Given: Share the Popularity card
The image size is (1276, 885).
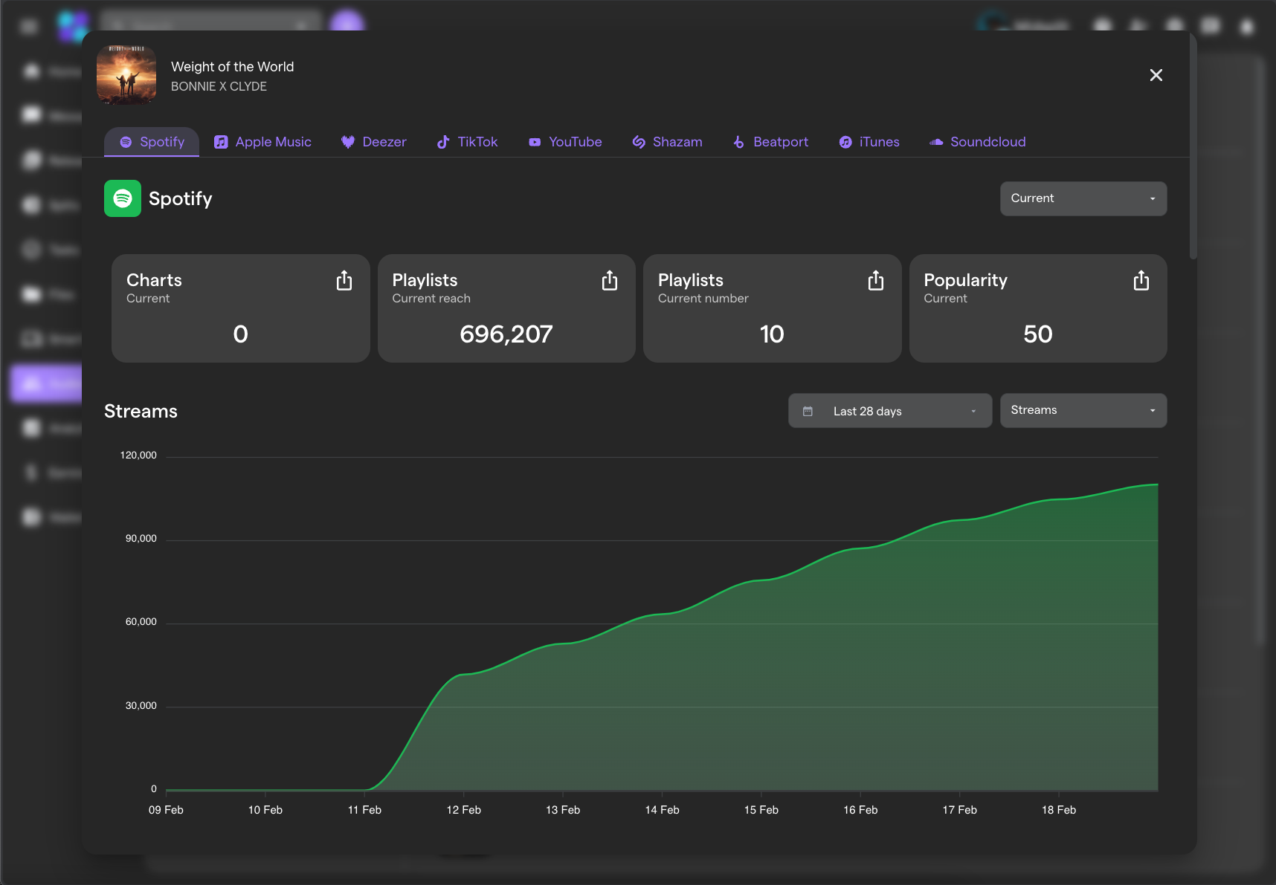Looking at the screenshot, I should coord(1141,280).
